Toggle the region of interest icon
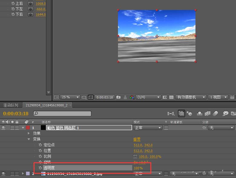Image resolution: width=236 pixels, height=178 pixels. coord(165,97)
